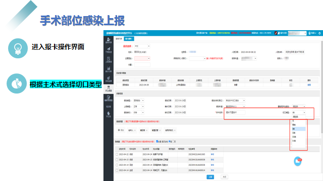Tick the checkbox for 2023-04-15 row
This screenshot has width=323, height=181.
pos(117,160)
